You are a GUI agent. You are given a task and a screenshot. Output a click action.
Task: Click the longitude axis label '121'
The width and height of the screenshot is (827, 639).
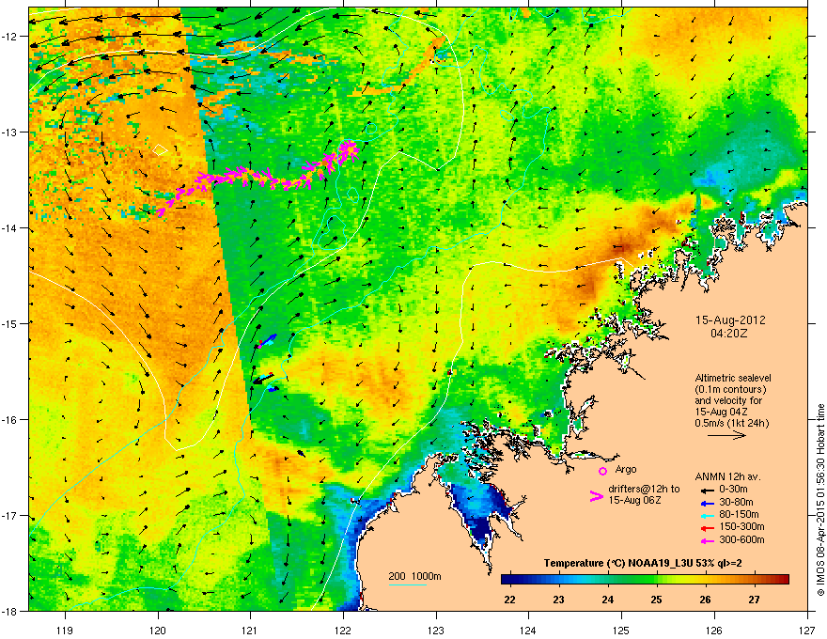[251, 630]
